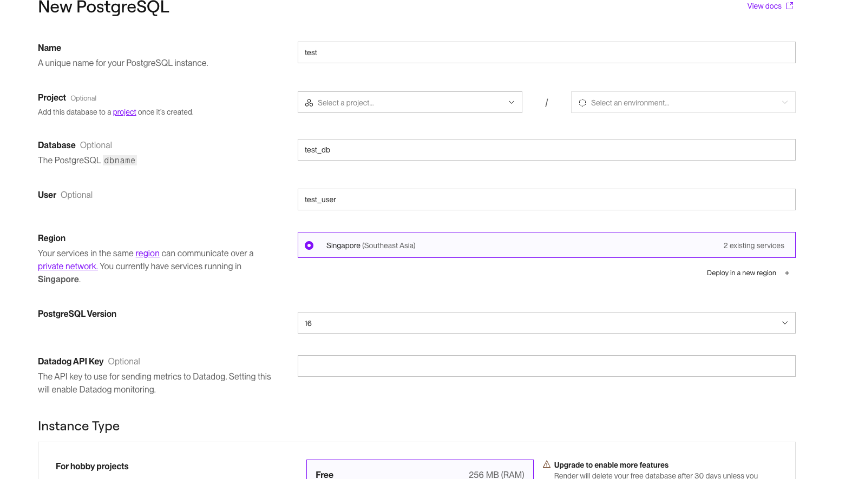The height and width of the screenshot is (479, 865).
Task: Click the dashed circle environment icon
Action: [582, 103]
